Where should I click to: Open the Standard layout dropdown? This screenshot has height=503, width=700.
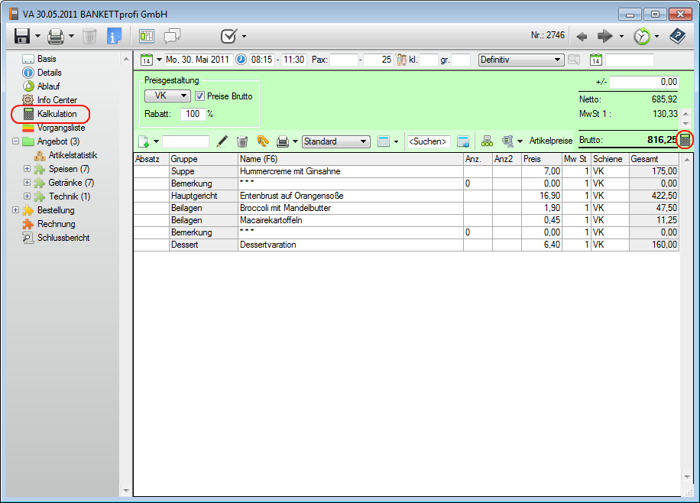[x=335, y=141]
